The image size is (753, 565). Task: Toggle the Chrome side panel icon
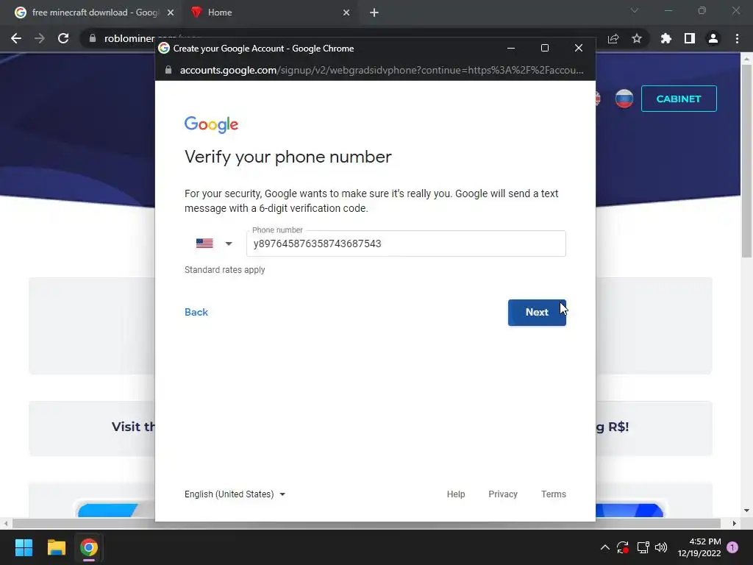pos(690,38)
